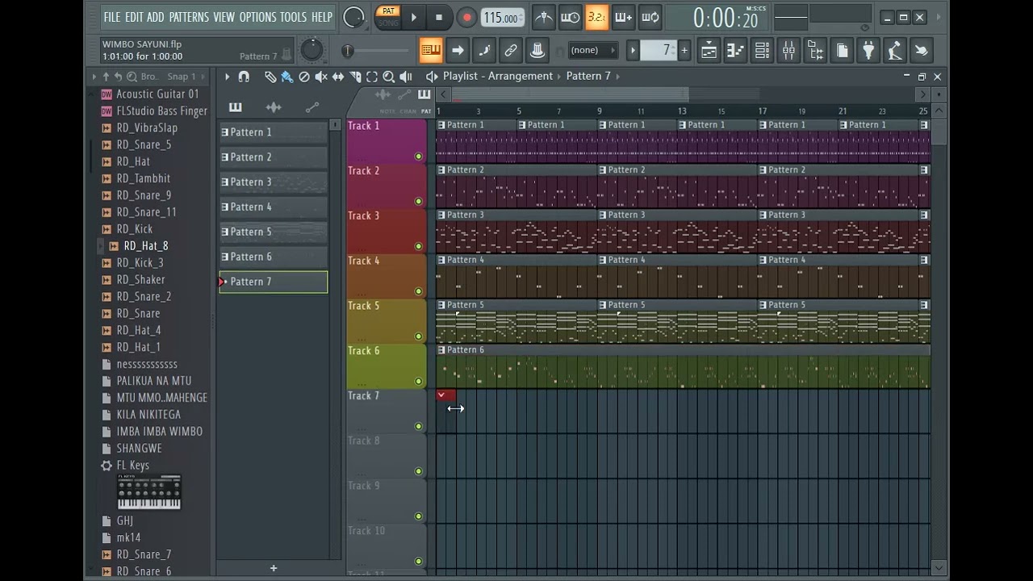
Task: Start playback with the Play button
Action: point(414,17)
